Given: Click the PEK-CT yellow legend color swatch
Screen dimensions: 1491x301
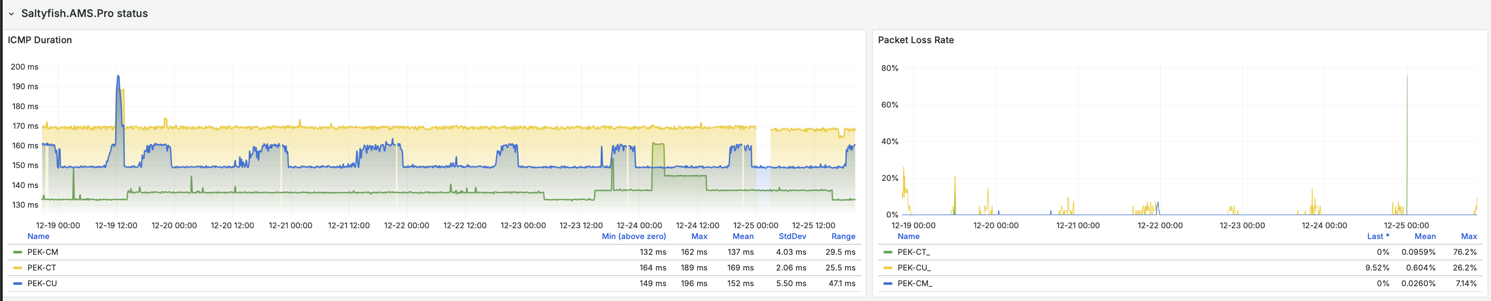Looking at the screenshot, I should pyautogui.click(x=17, y=268).
